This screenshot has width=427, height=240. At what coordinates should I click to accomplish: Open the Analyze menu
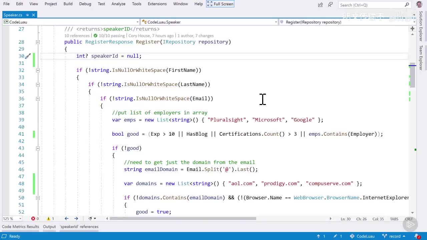118,4
